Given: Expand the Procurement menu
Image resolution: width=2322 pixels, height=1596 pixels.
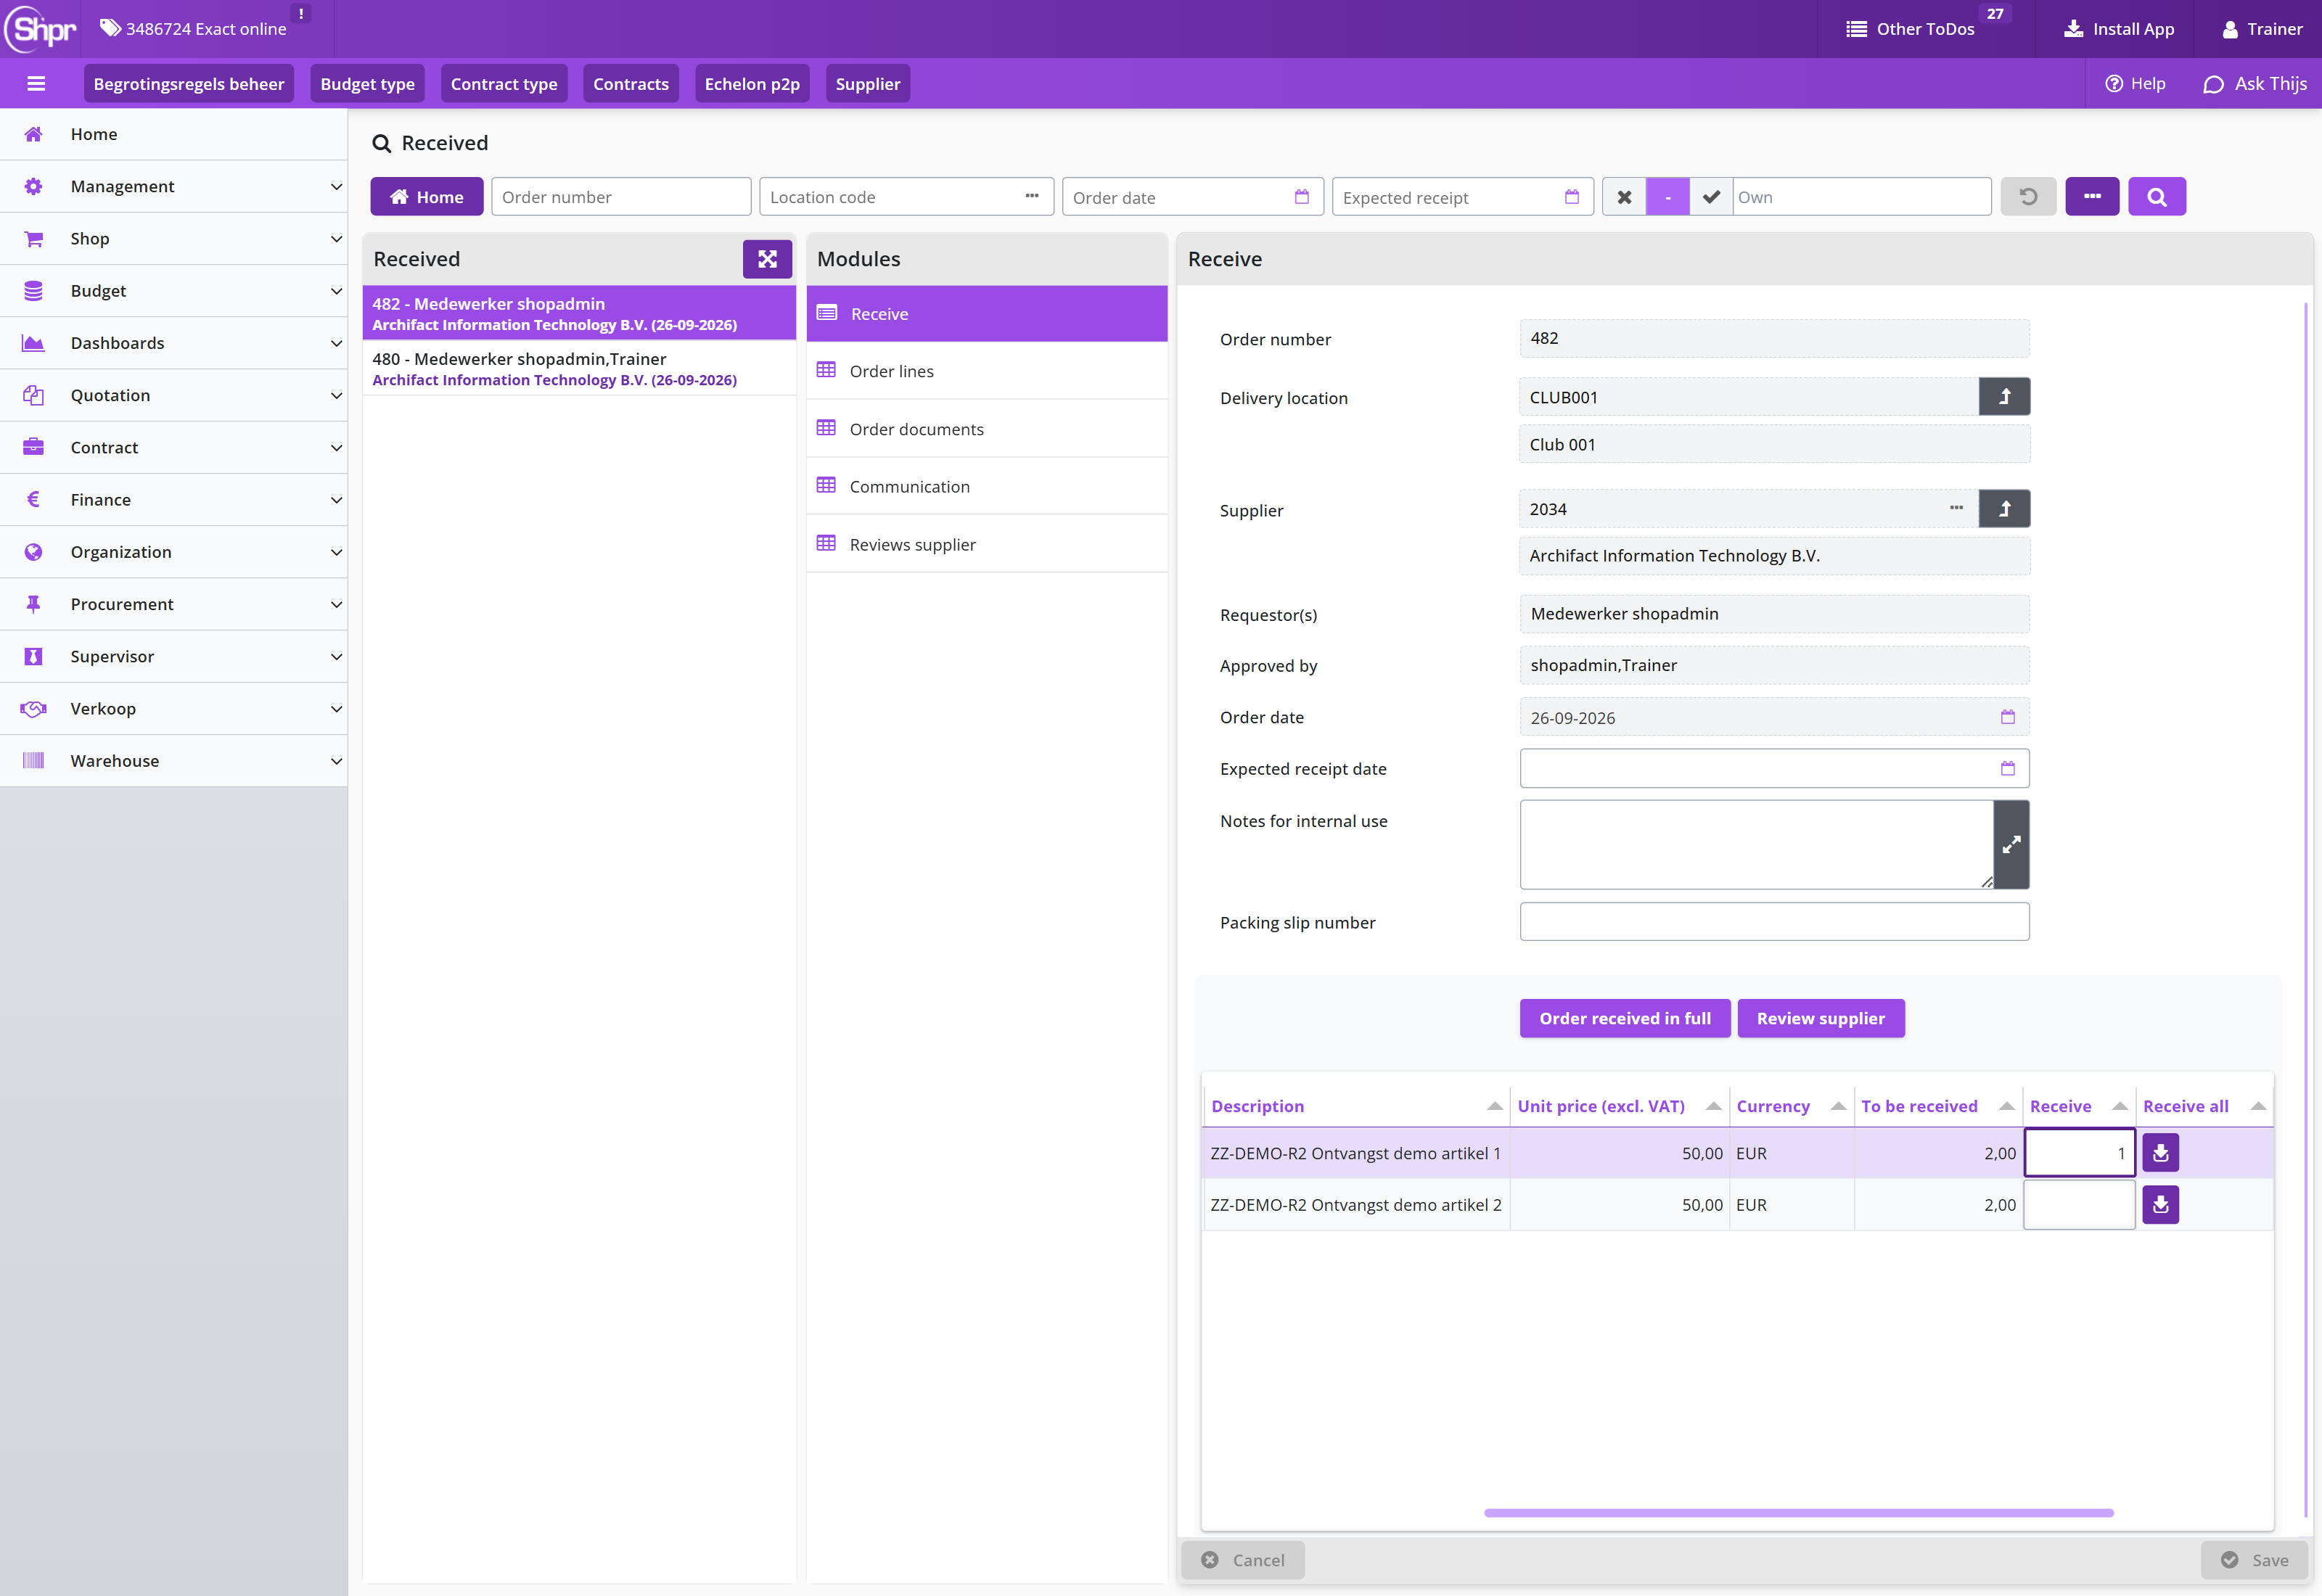Looking at the screenshot, I should coord(174,604).
